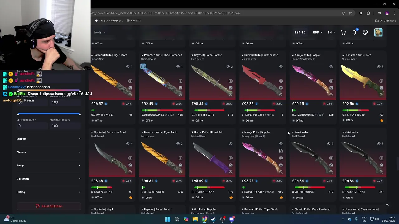Click Flip Knife Damascus Steel knife image
This screenshot has height=224, width=399.
click(x=111, y=159)
